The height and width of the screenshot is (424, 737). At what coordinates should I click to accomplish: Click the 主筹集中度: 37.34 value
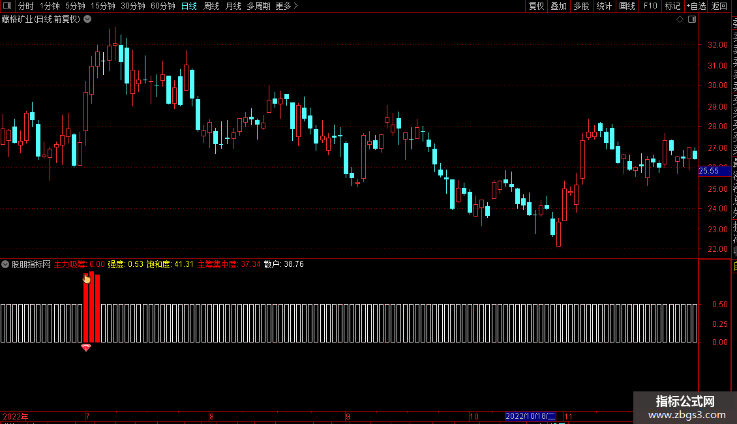(229, 264)
